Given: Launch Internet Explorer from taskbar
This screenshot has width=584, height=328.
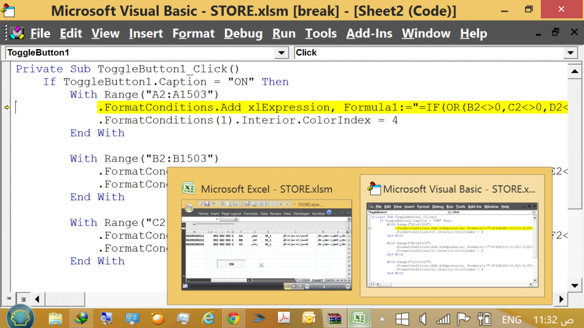Looking at the screenshot, I should coord(208,319).
